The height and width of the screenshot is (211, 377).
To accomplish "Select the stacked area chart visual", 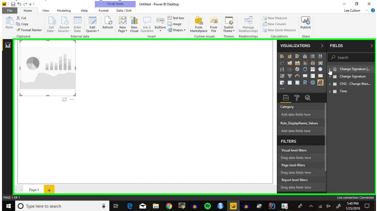I will coord(297,63).
